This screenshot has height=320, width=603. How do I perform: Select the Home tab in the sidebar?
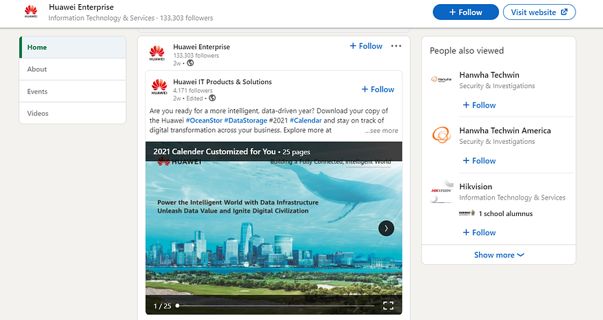click(72, 47)
